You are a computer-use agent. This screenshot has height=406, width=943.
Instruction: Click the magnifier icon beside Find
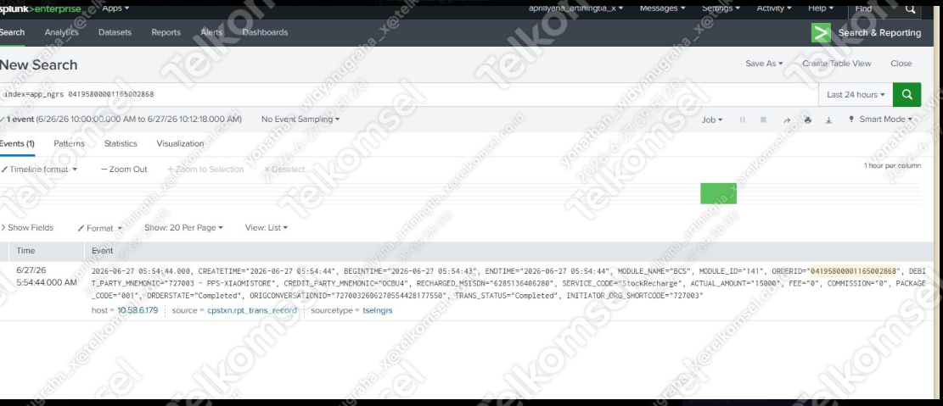[x=910, y=9]
